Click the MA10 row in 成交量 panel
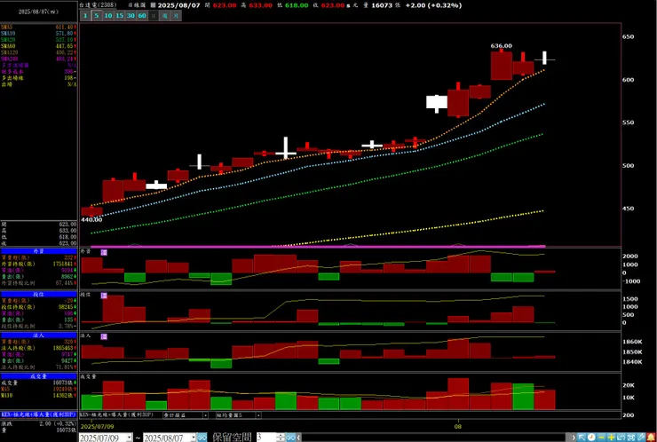Screen dimensions: 657x442 click(x=38, y=396)
